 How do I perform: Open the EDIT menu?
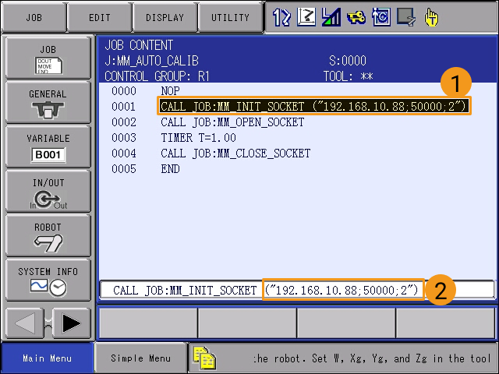tap(100, 17)
